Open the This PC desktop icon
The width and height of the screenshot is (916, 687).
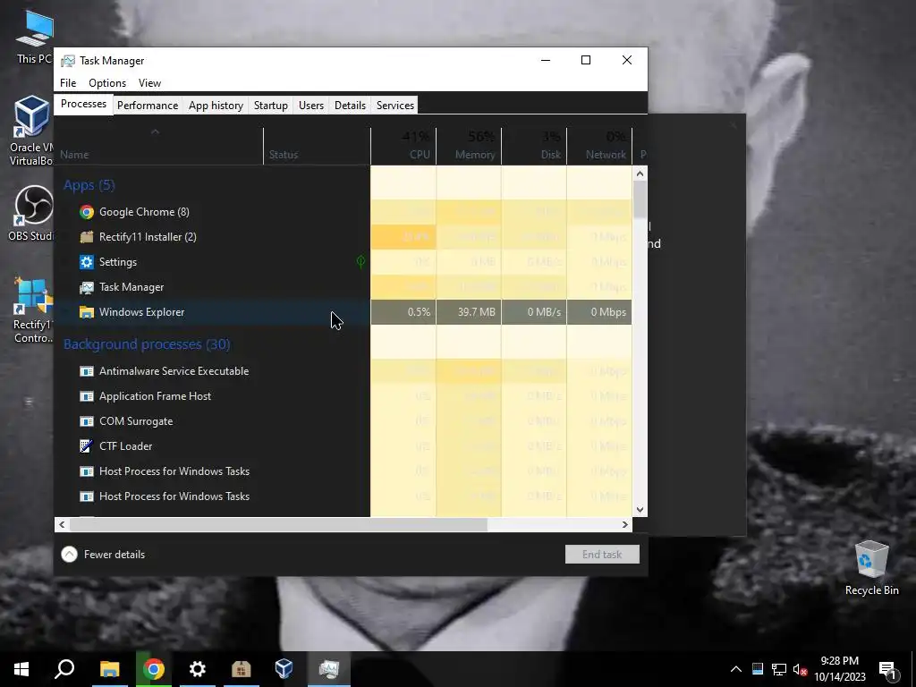[x=35, y=38]
